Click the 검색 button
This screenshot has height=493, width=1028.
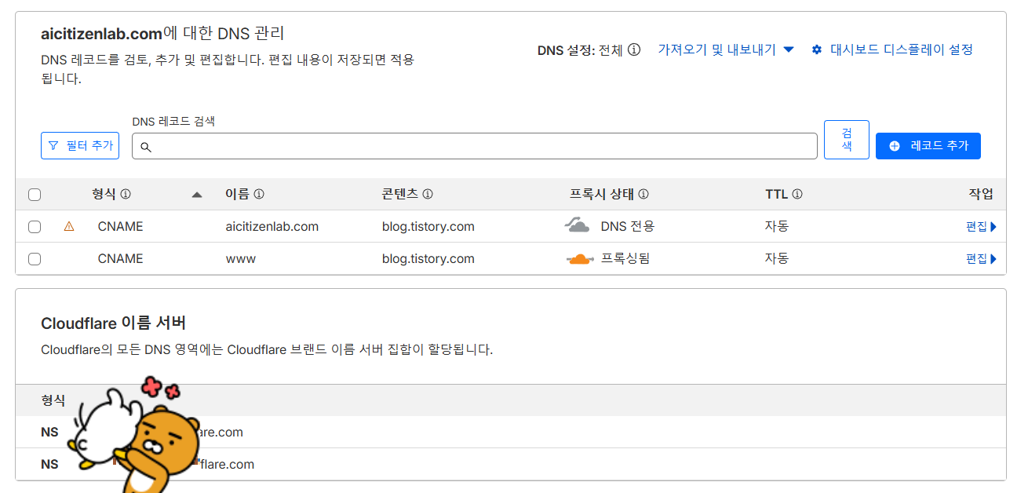[x=847, y=140]
